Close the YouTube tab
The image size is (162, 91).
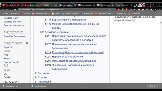click(x=56, y=5)
